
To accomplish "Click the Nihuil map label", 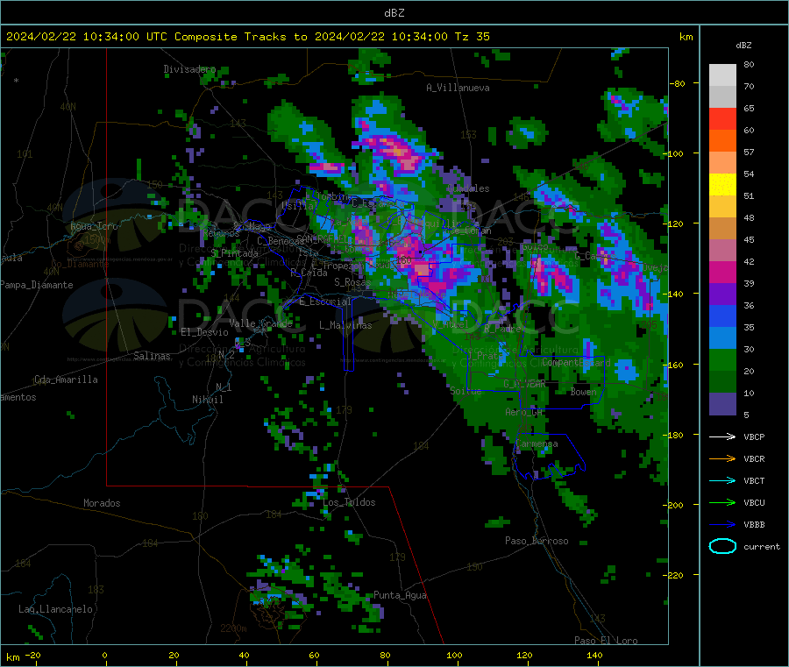I will tap(207, 400).
